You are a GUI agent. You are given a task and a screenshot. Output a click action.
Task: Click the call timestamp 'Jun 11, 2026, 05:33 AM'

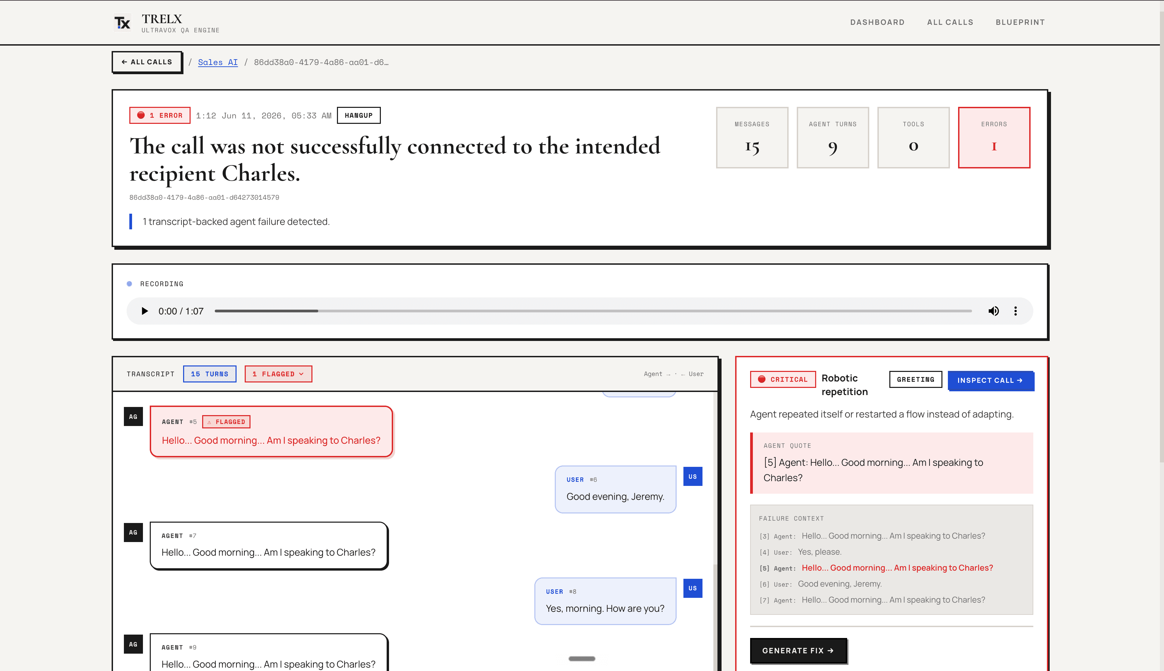pos(277,116)
